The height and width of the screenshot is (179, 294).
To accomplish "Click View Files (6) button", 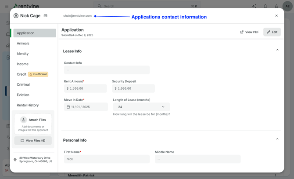I will (33, 141).
